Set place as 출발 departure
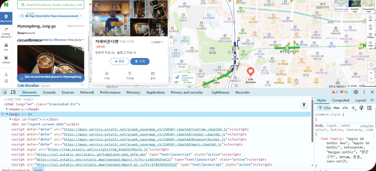This screenshot has height=171, width=376. pyautogui.click(x=119, y=62)
